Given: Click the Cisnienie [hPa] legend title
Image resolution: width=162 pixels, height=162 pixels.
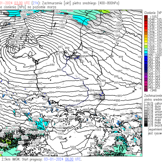Looking at the screenshot, I should coord(153,13).
